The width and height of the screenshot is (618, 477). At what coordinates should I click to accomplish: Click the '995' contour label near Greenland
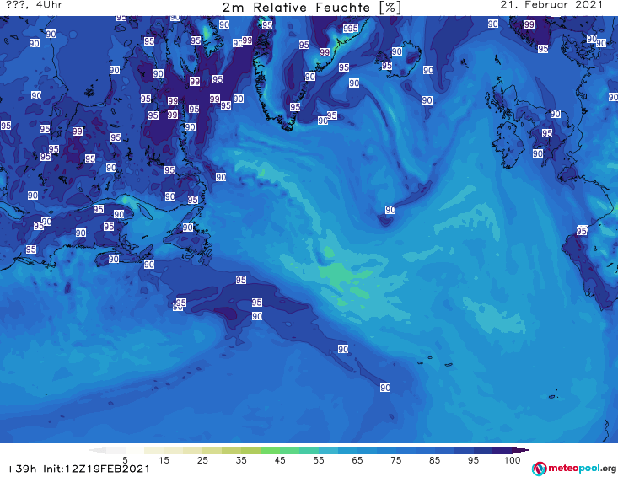[351, 28]
